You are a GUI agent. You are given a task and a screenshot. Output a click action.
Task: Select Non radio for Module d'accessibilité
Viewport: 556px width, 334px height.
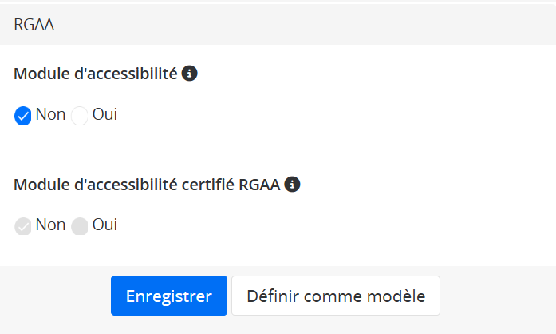tap(23, 116)
